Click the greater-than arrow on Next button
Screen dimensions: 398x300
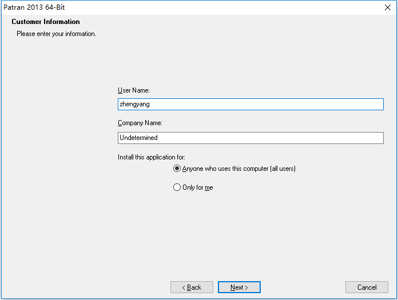coord(246,287)
